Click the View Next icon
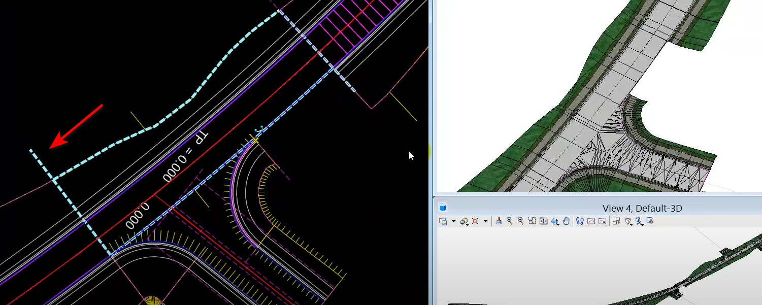762x305 pixels. point(602,221)
